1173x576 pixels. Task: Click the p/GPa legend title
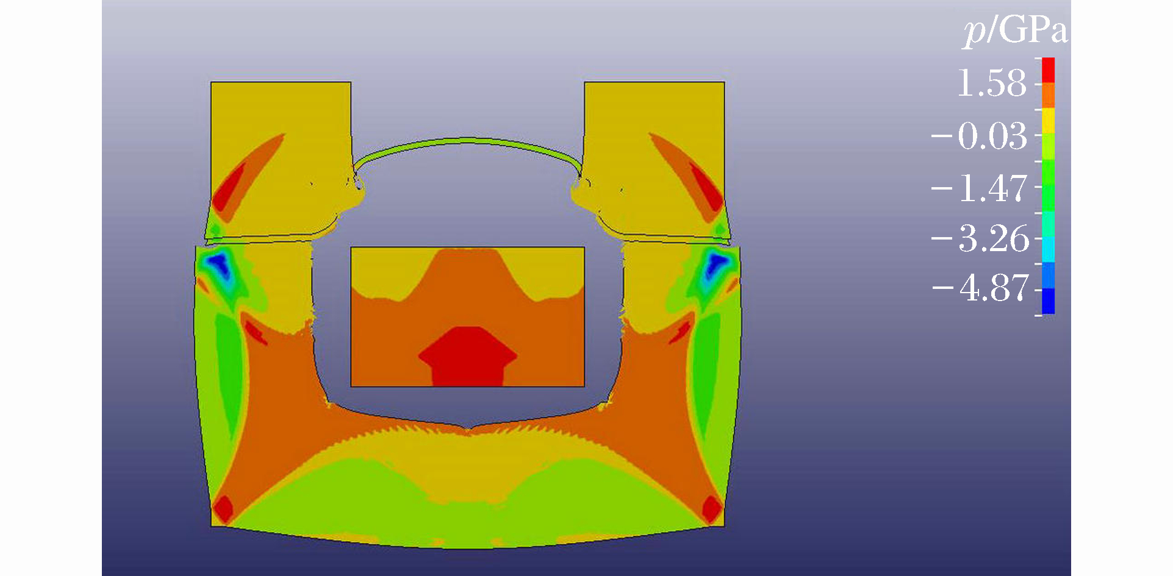1016,30
